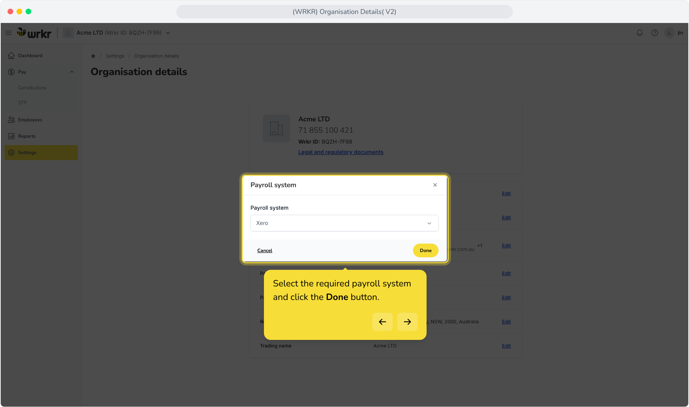Click the jin username text
The width and height of the screenshot is (689, 407).
pos(680,33)
